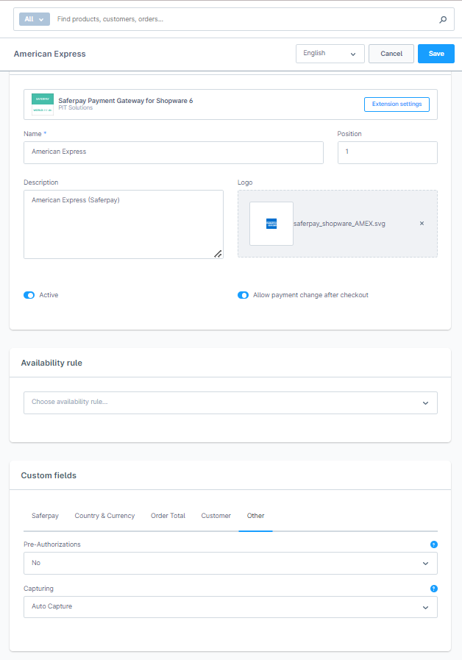Image resolution: width=462 pixels, height=660 pixels.
Task: Expand the Choose availability rule dropdown
Action: [x=230, y=402]
